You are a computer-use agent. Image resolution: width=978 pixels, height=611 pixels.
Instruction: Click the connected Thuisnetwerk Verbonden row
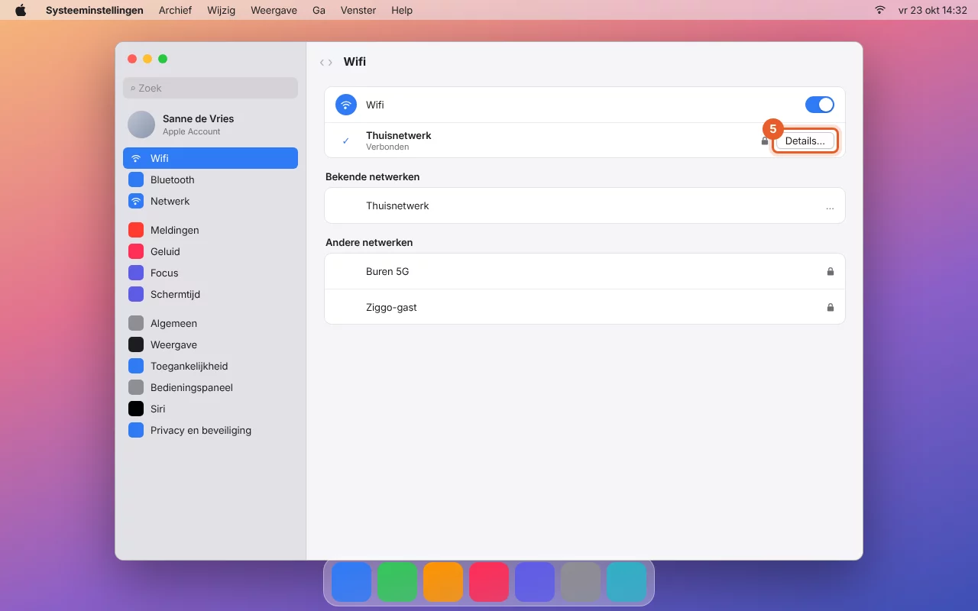point(585,141)
